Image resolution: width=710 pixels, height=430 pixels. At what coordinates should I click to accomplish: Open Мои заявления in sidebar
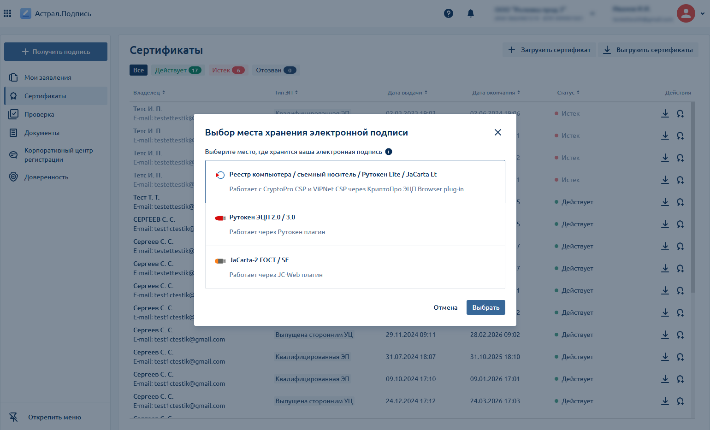(x=56, y=77)
